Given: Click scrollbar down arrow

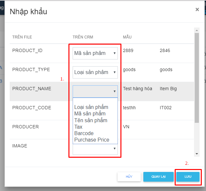Looking at the screenshot, I should click(x=197, y=154).
